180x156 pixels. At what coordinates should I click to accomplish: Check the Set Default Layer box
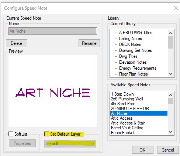tap(46, 134)
